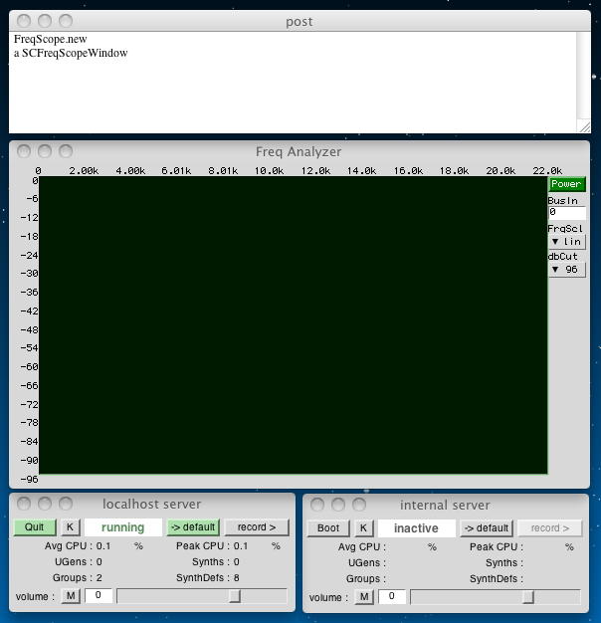Click the -48 dB axis label
This screenshot has width=601, height=623.
(30, 329)
